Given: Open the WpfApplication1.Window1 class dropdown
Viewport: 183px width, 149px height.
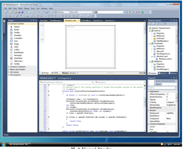Looking at the screenshot, I should click(x=92, y=82).
